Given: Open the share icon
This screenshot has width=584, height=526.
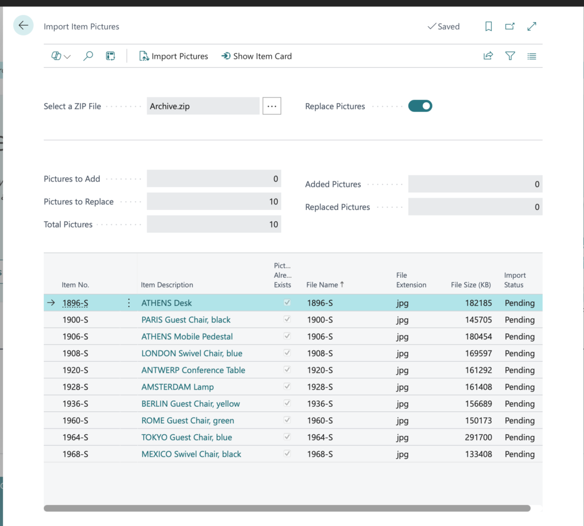Looking at the screenshot, I should coord(488,56).
